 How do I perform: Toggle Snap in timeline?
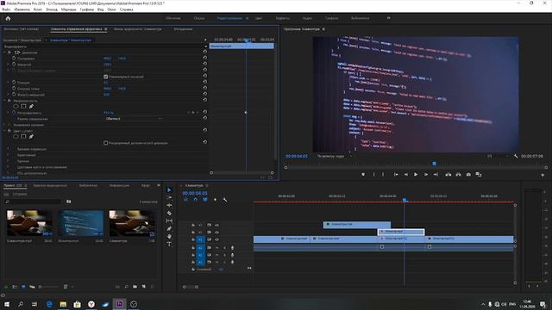[x=196, y=200]
